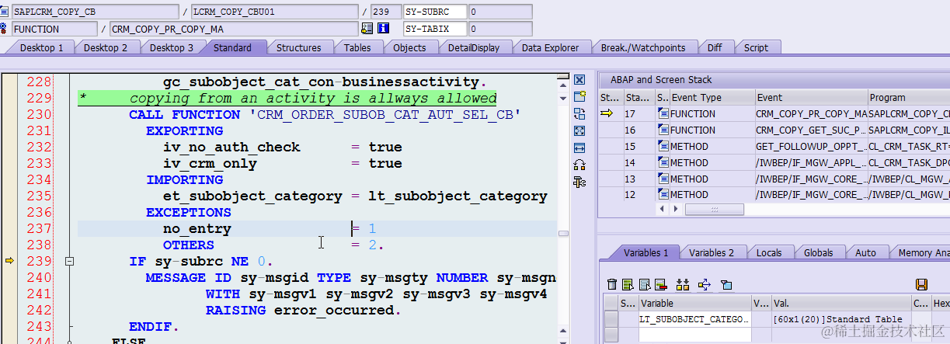The height and width of the screenshot is (344, 950).
Task: Click the yellow boxes with arrows icon
Action: (683, 284)
